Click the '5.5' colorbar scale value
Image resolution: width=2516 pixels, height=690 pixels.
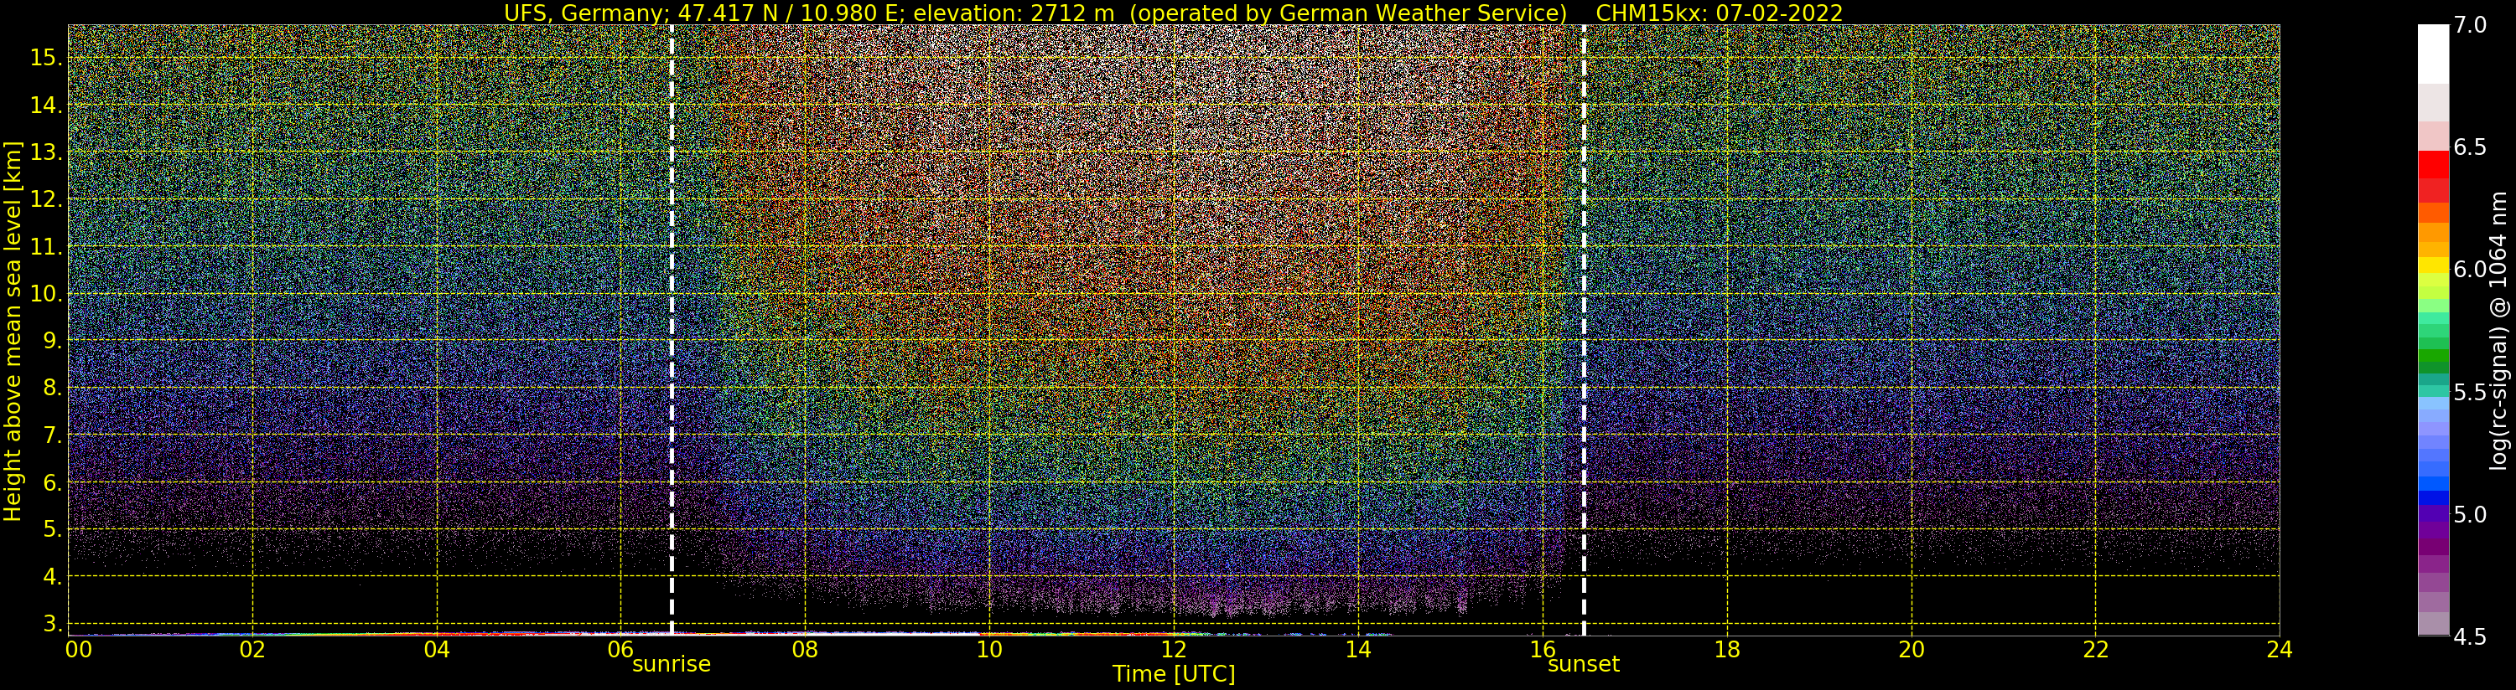click(2470, 393)
